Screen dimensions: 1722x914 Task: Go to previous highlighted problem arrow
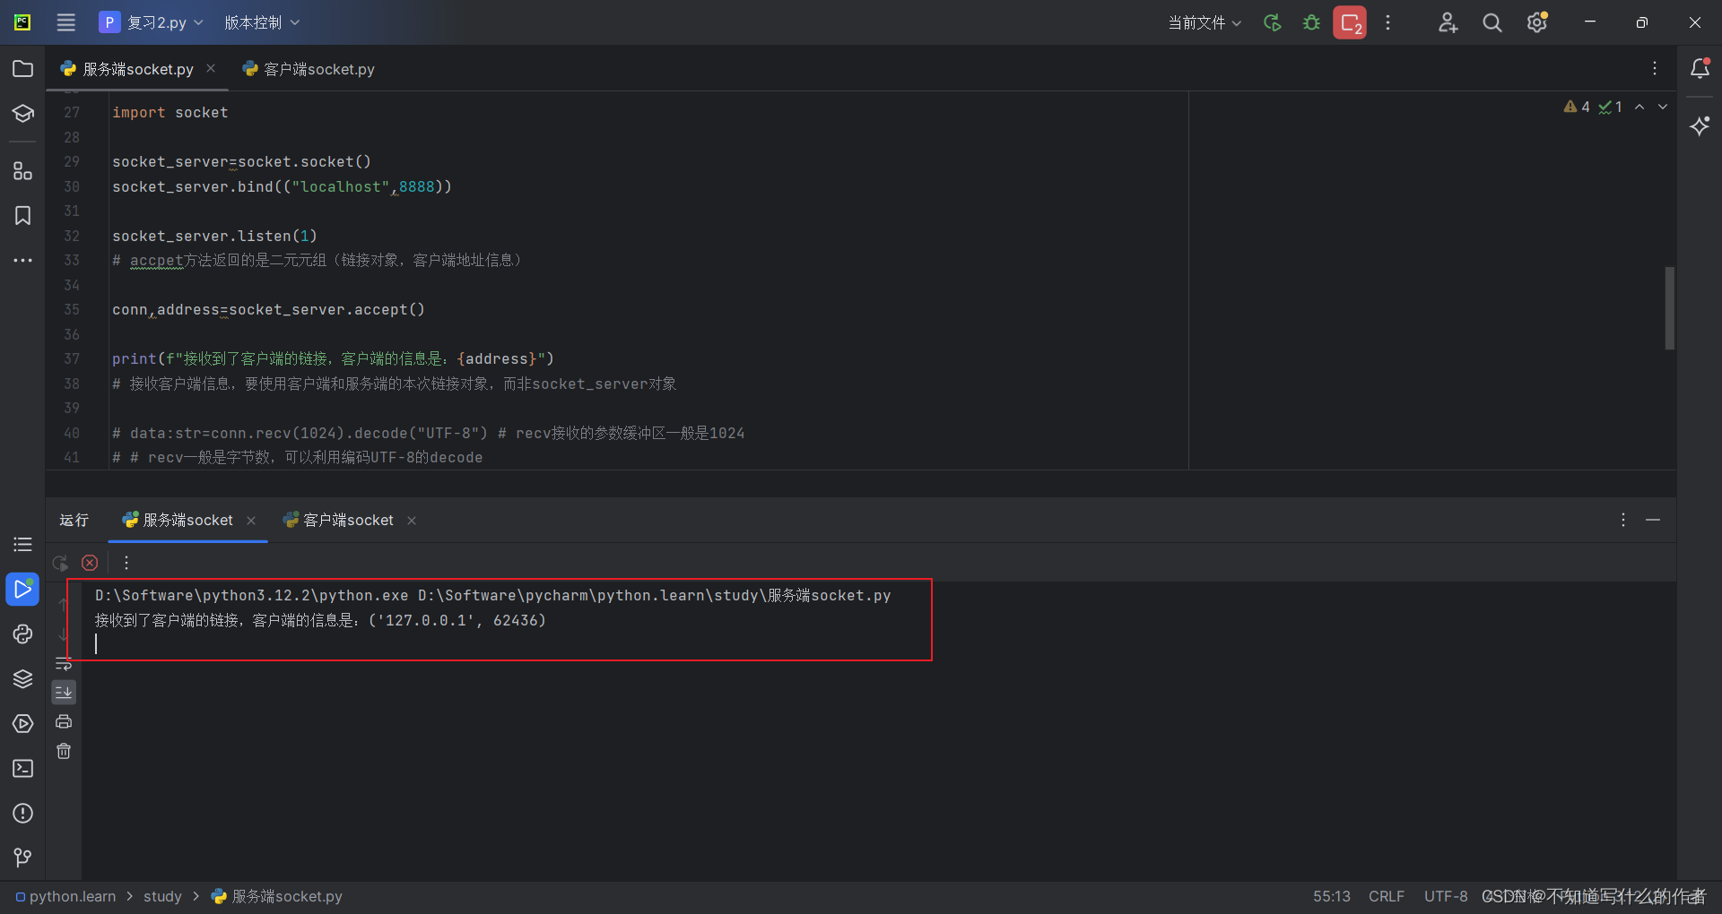[x=1639, y=107]
